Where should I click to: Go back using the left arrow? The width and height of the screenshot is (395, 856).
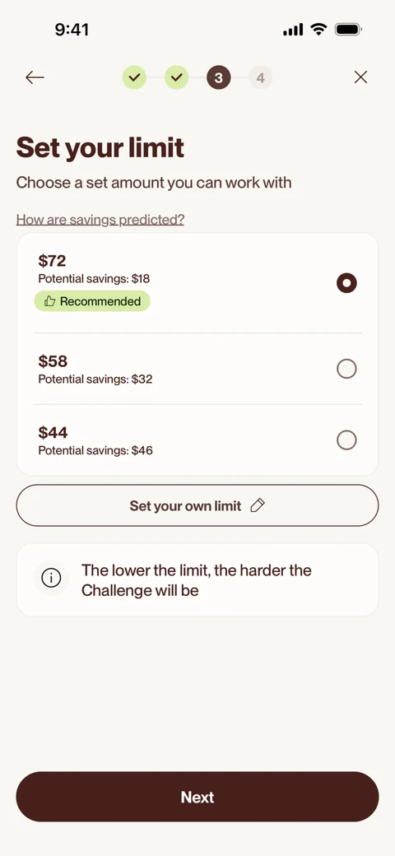[x=35, y=77]
